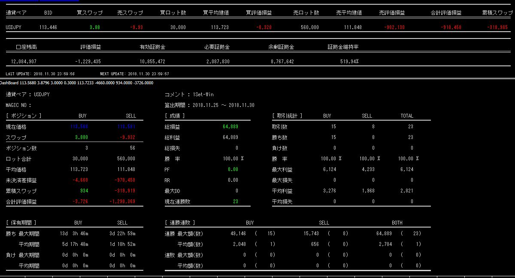Viewport: 515px width, 278px height.
Task: Select the [ 成績 ] section header
Action: 175,116
